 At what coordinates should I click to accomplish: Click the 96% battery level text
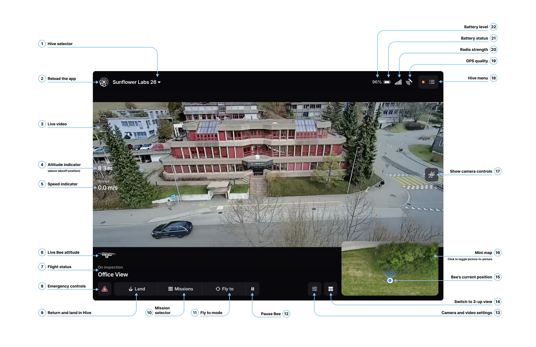377,82
